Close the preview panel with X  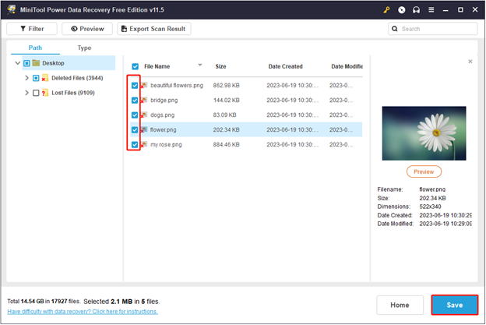(x=470, y=62)
